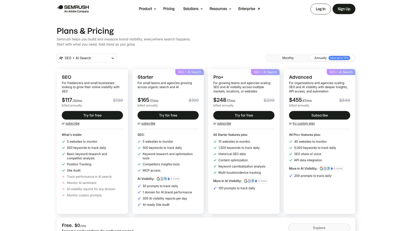The width and height of the screenshot is (412, 231).
Task: Click the Pro+ plan's SEO + AI Search badge
Action: click(x=265, y=72)
